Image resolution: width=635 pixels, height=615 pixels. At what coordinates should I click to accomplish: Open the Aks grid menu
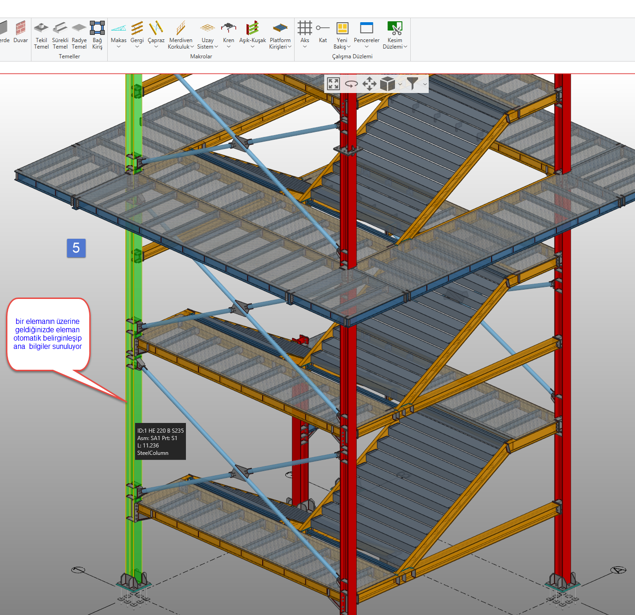click(305, 35)
